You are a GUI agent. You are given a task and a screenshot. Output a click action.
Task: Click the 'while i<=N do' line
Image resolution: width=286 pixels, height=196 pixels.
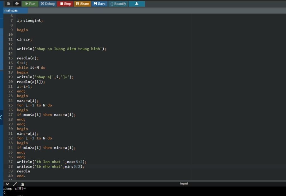(31, 67)
